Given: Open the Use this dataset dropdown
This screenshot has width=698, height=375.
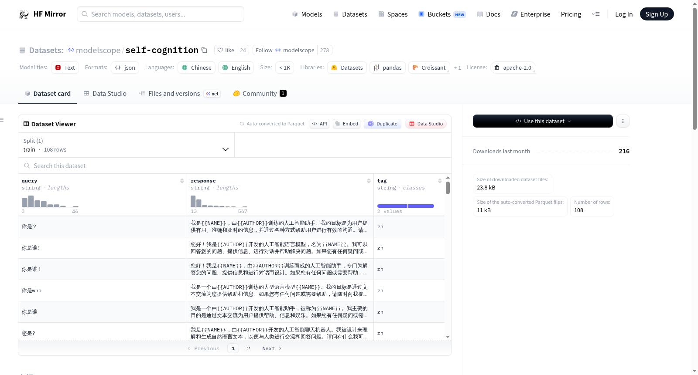Looking at the screenshot, I should tap(543, 121).
